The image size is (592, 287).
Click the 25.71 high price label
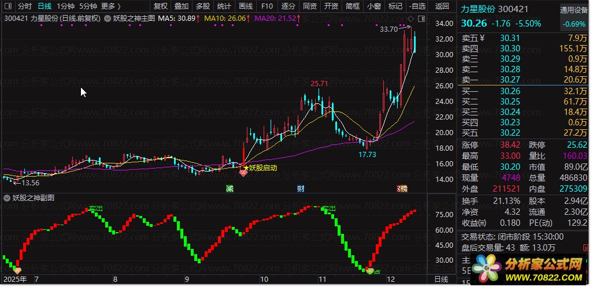[x=319, y=83]
